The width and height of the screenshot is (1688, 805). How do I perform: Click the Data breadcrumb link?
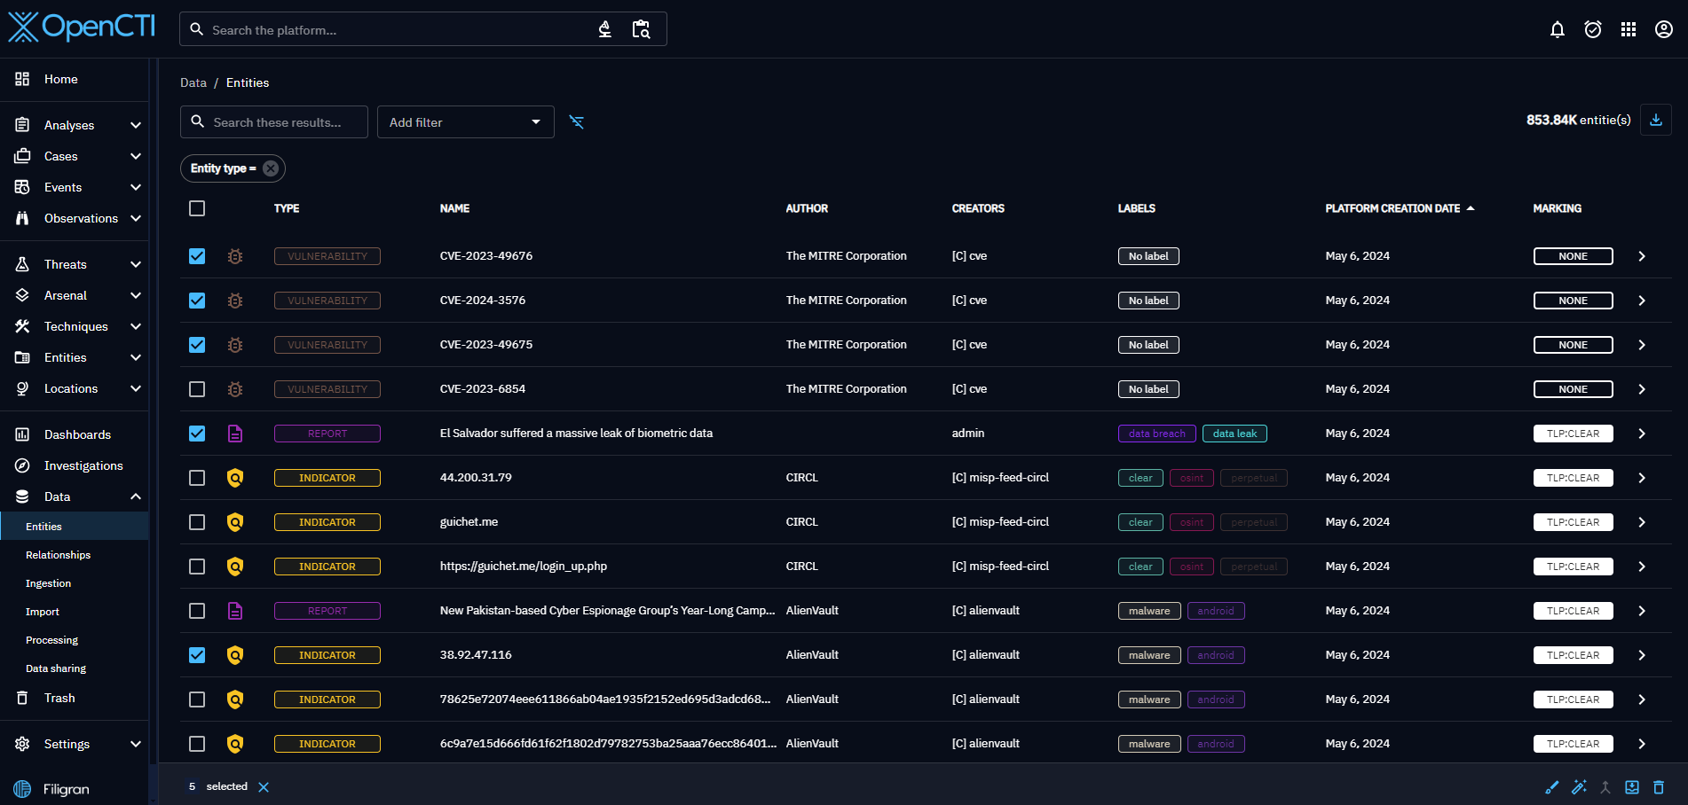coord(193,82)
